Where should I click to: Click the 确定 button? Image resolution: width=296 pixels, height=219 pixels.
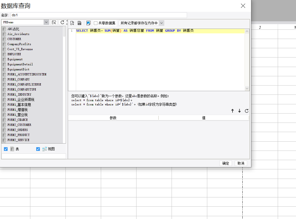[x=226, y=163]
